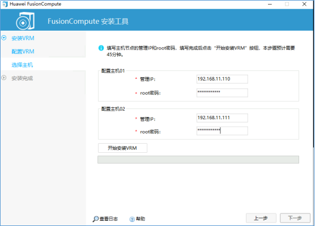Select the 安装完成 step

[x=22, y=78]
